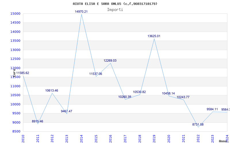Viewport: 230px width, 144px height.
Task: Click the Anno axis label
Action: 223,141
